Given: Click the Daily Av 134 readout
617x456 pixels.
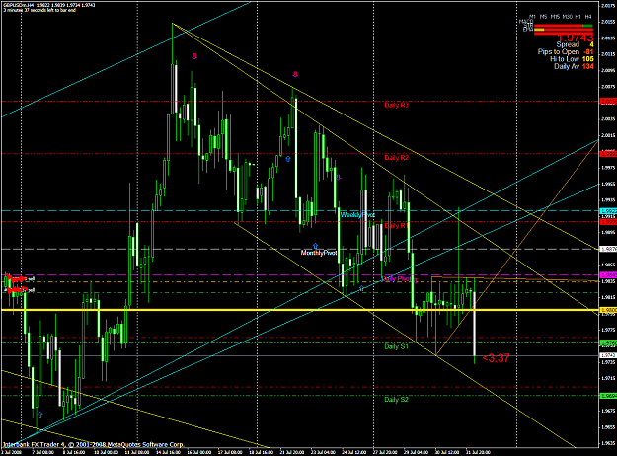Looking at the screenshot, I should (574, 66).
